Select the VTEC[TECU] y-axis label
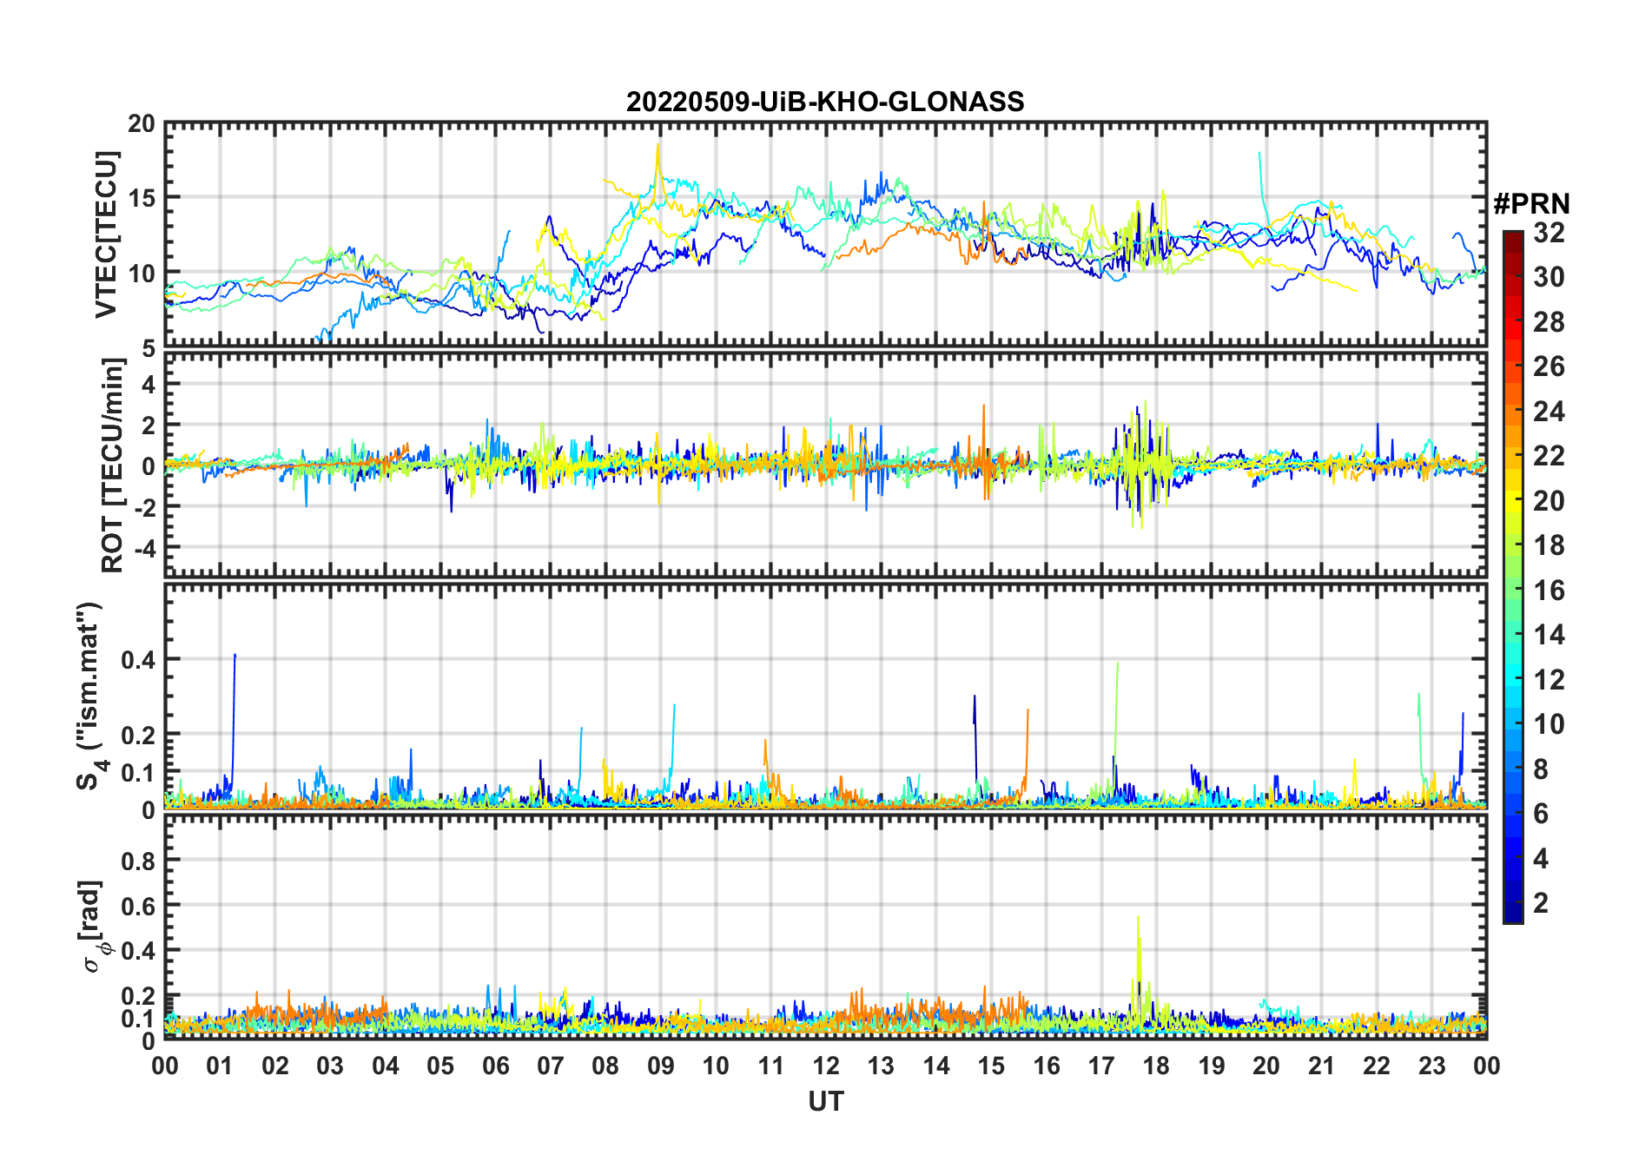1652x1155 pixels. [x=106, y=234]
